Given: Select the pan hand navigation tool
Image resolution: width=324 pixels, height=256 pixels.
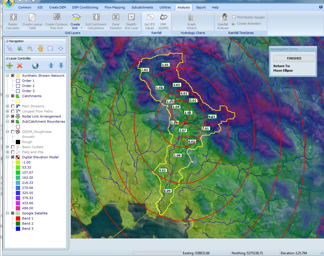Looking at the screenshot, I should (40, 48).
